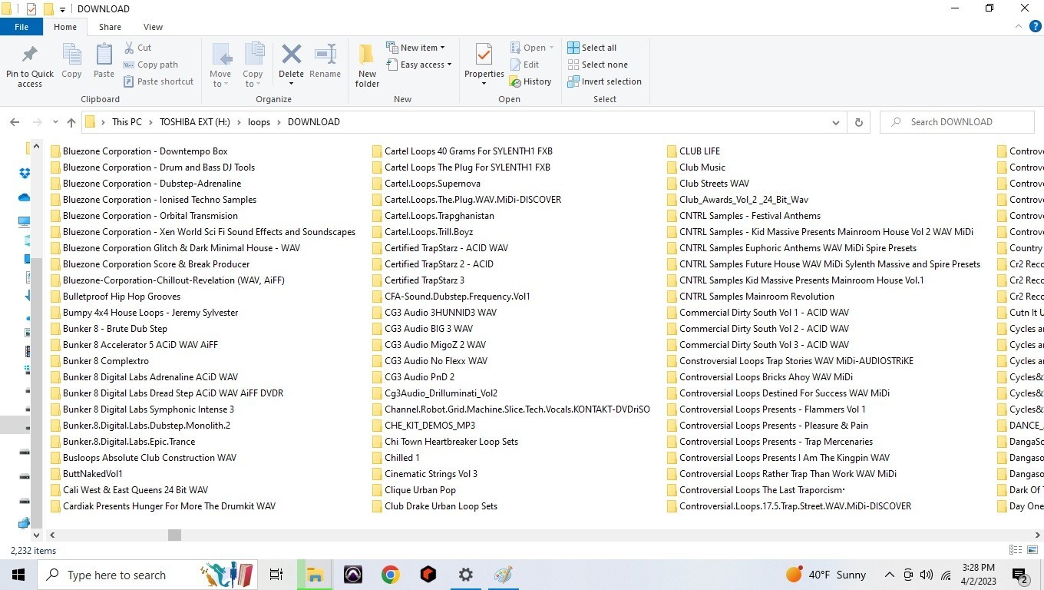Image resolution: width=1044 pixels, height=590 pixels.
Task: Open the Help question mark icon
Action: (x=1035, y=26)
